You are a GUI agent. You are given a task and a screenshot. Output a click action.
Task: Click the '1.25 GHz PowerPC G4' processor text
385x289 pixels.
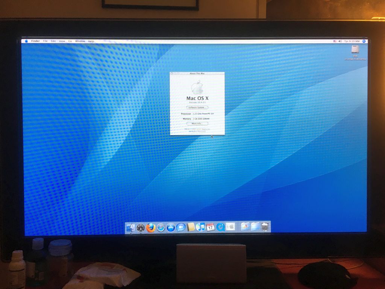click(203, 114)
